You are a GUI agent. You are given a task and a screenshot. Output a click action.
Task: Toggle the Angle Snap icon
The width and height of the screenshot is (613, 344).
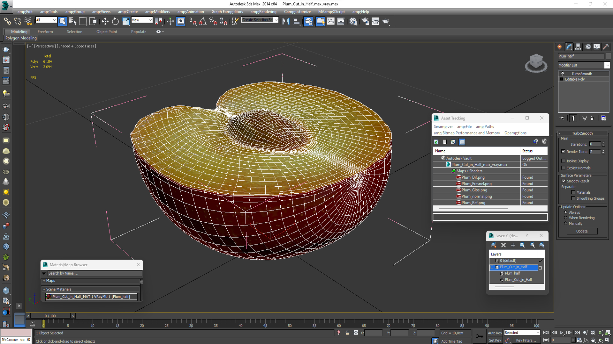click(203, 21)
